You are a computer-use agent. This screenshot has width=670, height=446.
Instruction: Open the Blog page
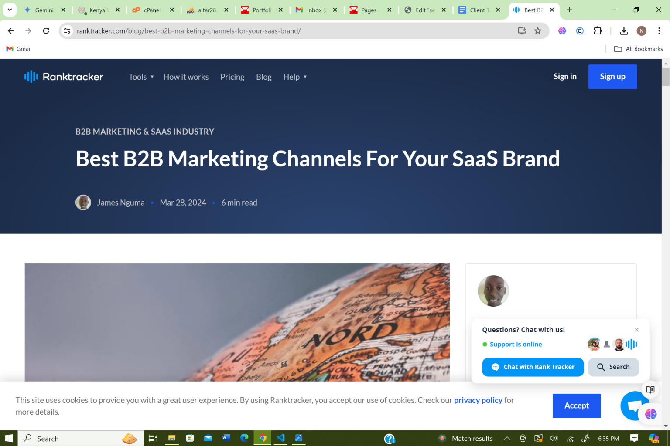point(263,77)
